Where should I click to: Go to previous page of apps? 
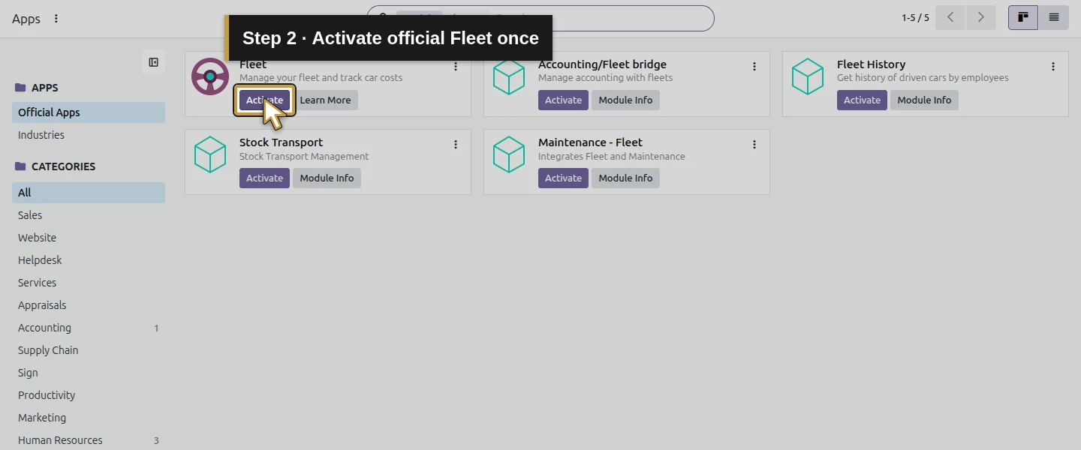click(x=950, y=17)
